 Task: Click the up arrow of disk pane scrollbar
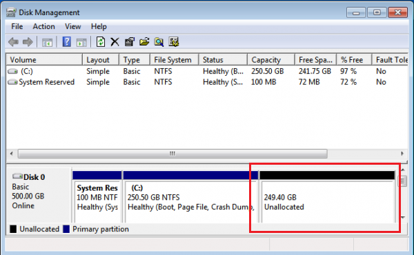click(x=403, y=170)
